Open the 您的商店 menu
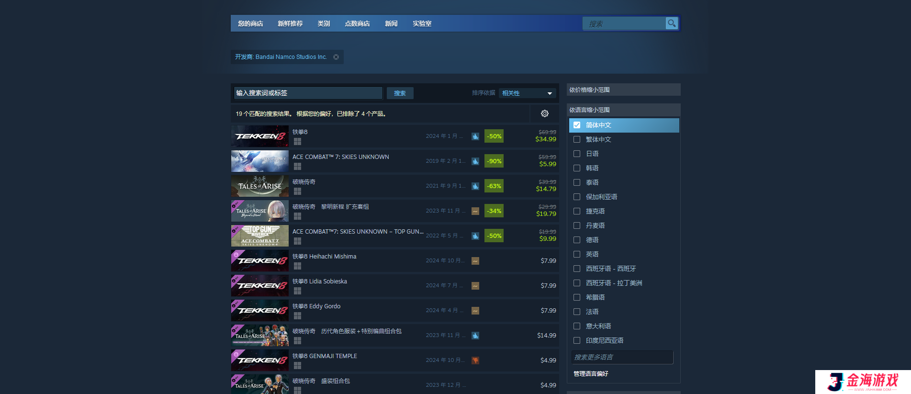Screen dimensions: 911x394 [x=250, y=23]
